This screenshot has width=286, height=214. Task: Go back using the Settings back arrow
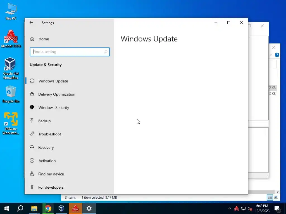[x=31, y=23]
